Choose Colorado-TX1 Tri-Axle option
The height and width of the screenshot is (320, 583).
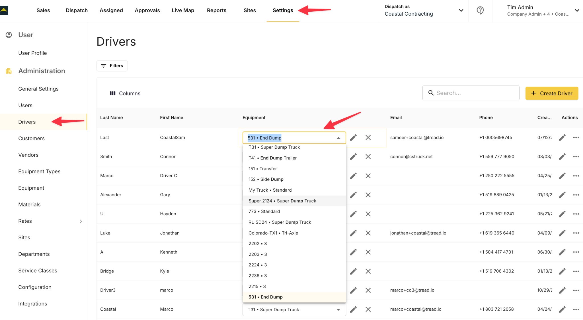pyautogui.click(x=294, y=233)
